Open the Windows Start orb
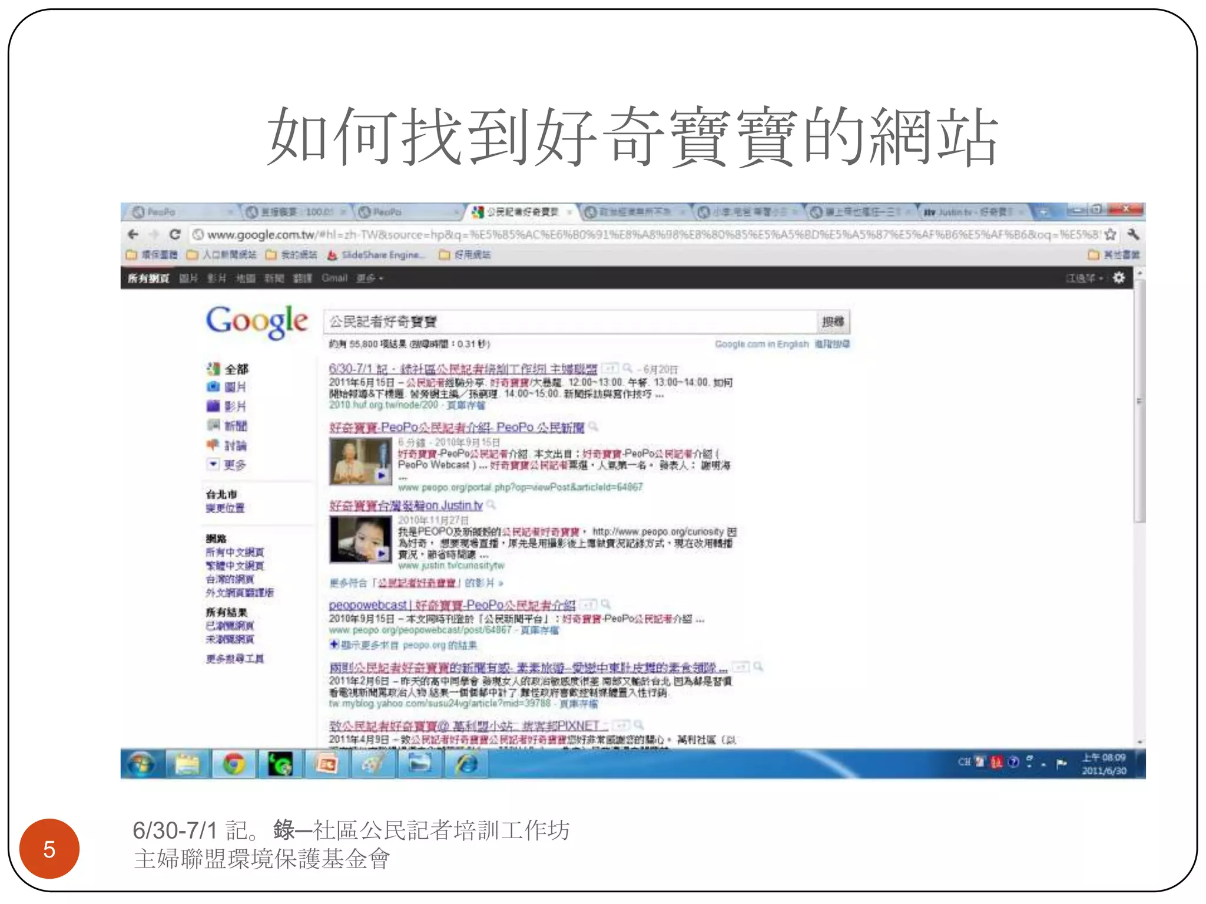 point(141,764)
